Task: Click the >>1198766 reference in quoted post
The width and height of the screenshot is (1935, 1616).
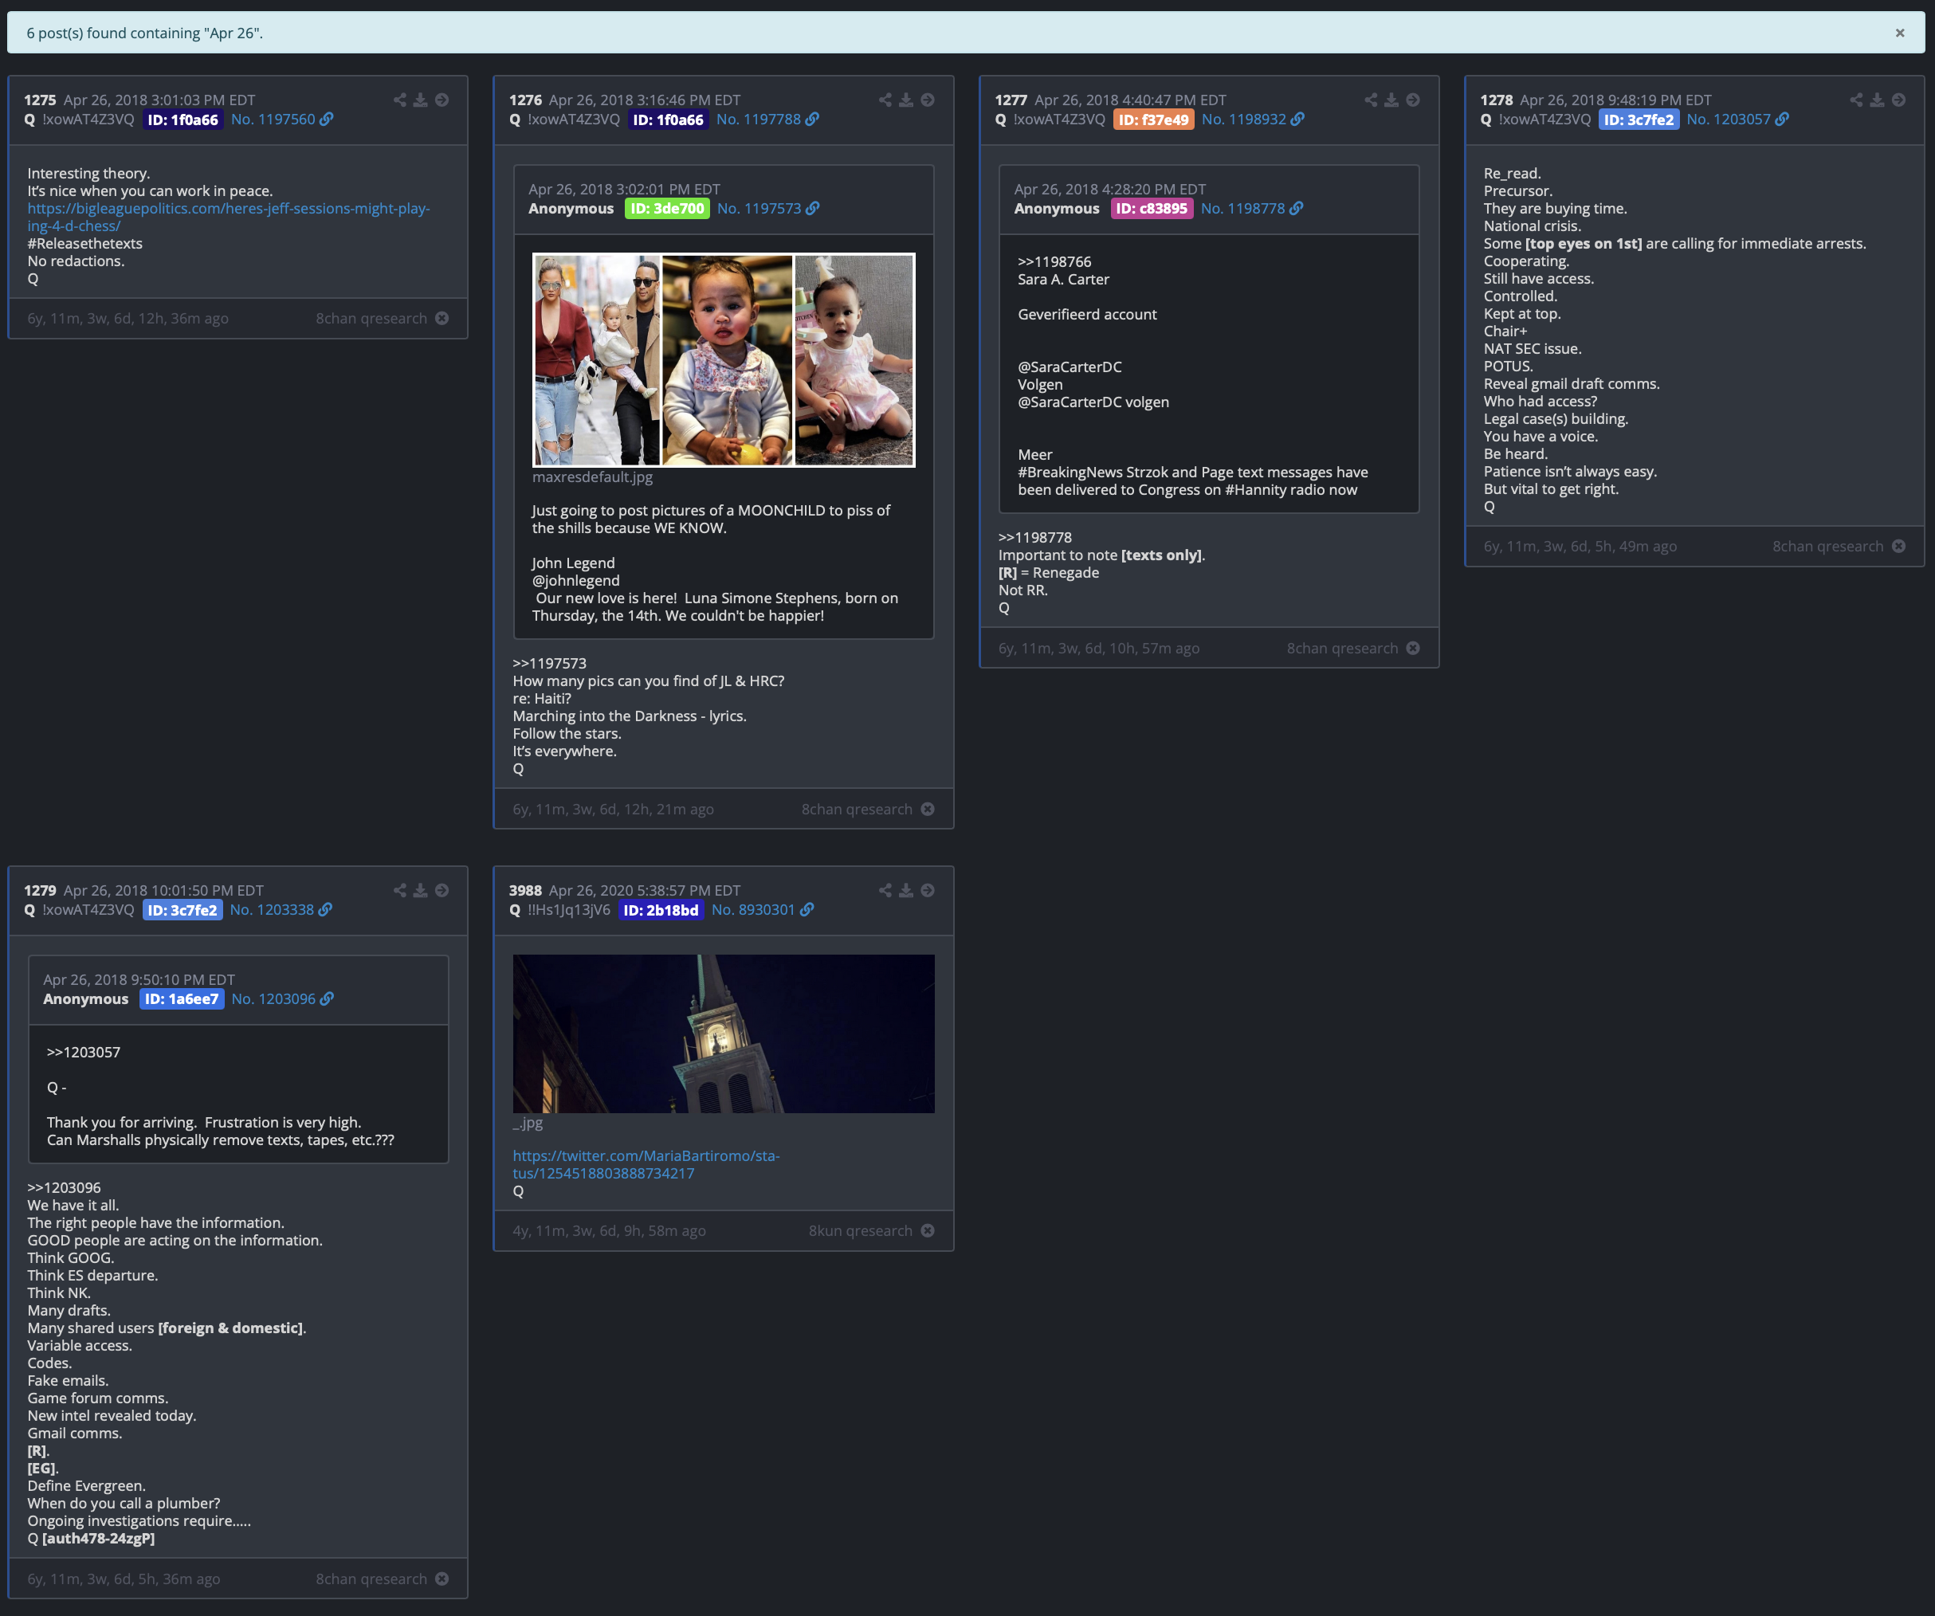Action: pyautogui.click(x=1054, y=263)
